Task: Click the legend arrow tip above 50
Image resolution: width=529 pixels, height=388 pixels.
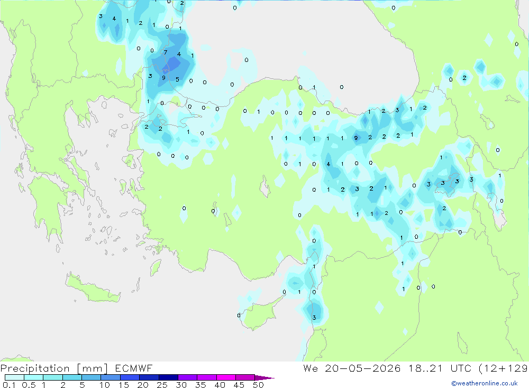Action: click(264, 378)
